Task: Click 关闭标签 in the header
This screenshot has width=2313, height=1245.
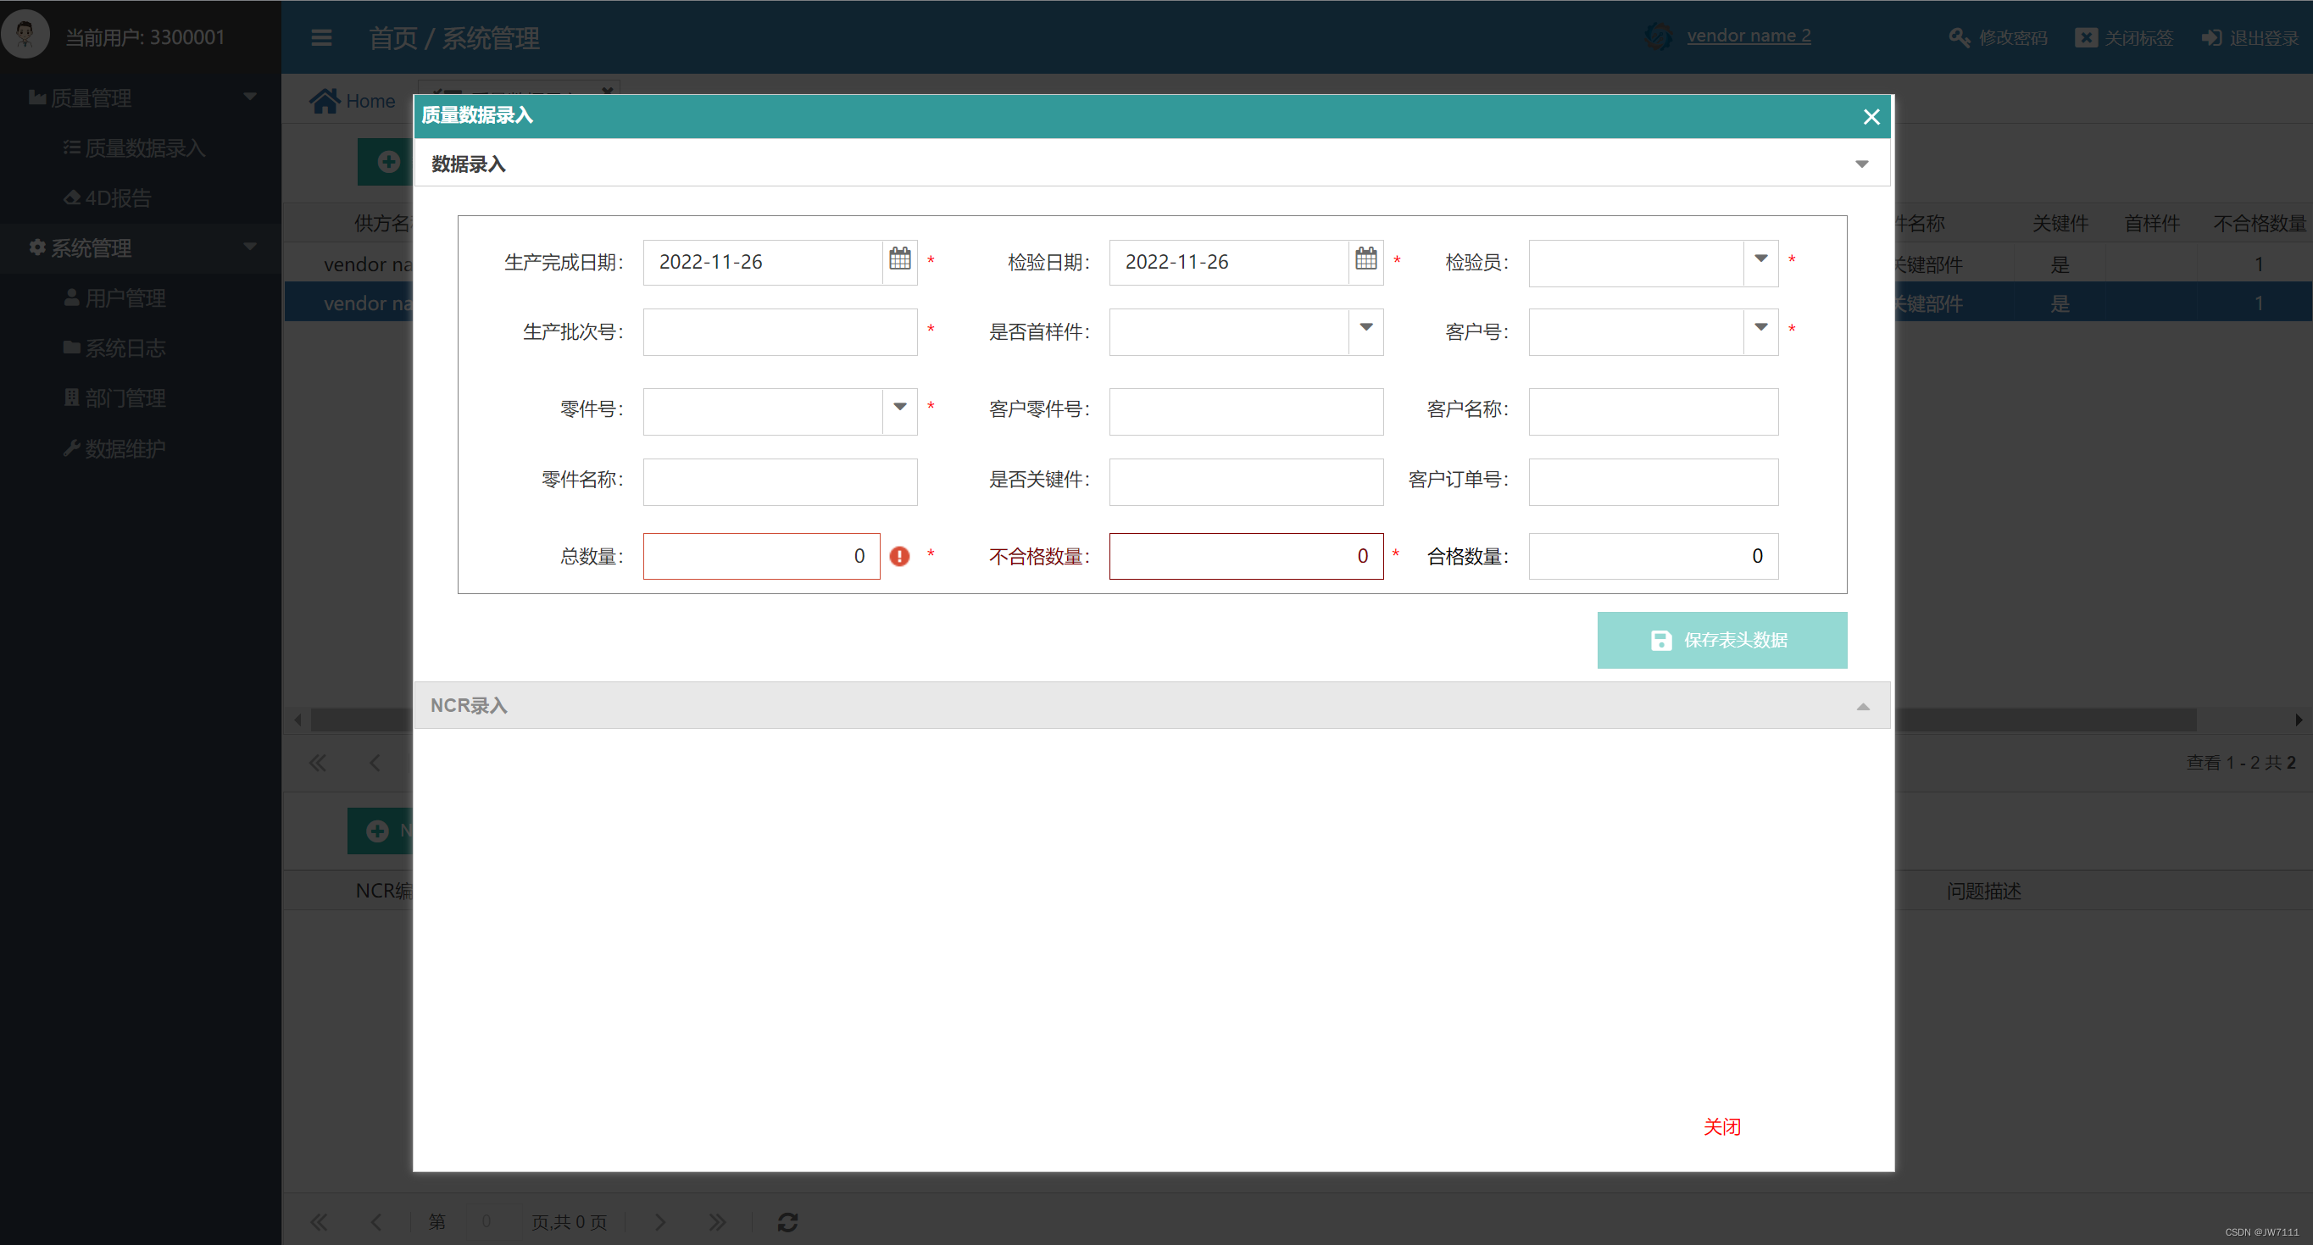Action: pos(2123,37)
